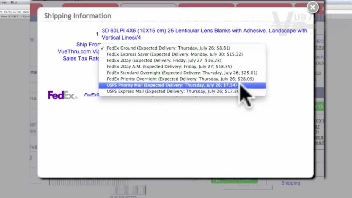Open the 3D 60LPI 4X6 Lenticular Lens product link
The width and height of the screenshot is (352, 198).
click(204, 34)
